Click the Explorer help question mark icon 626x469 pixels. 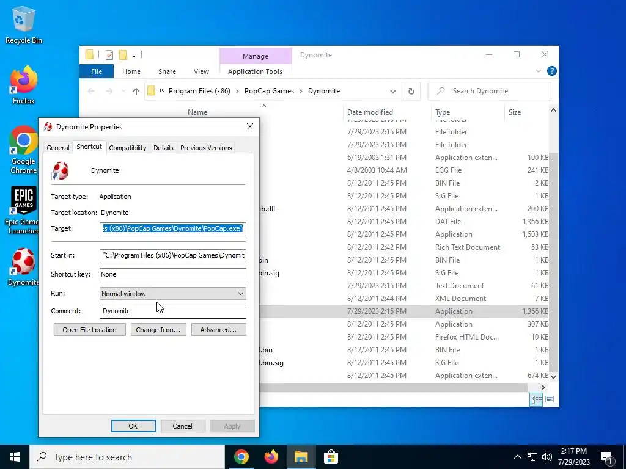552,71
